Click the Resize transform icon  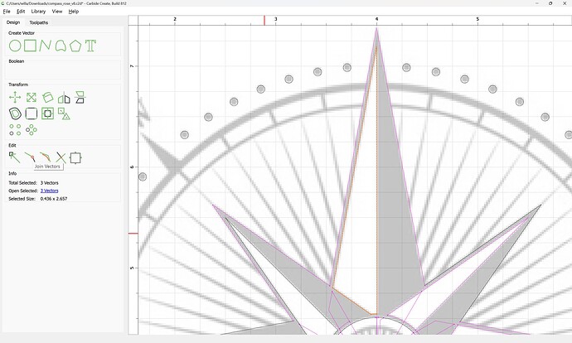(31, 98)
